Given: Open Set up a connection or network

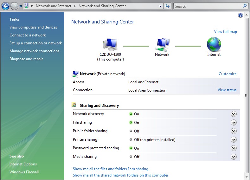Looking at the screenshot, I should [x=35, y=43].
